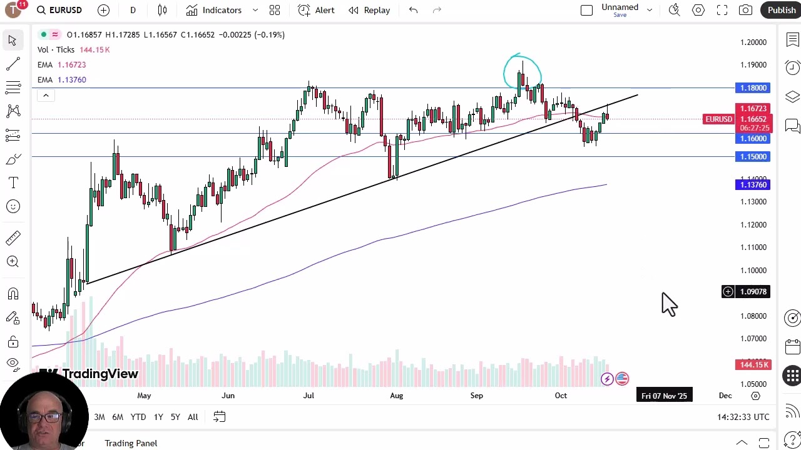Toggle the magnet mode icon

13,294
